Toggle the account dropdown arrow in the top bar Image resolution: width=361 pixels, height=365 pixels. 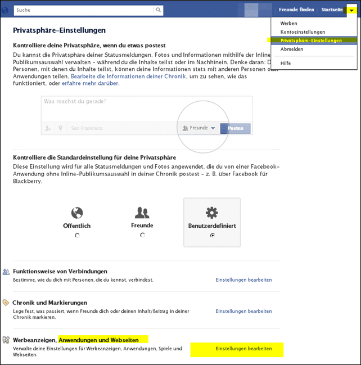coord(351,10)
